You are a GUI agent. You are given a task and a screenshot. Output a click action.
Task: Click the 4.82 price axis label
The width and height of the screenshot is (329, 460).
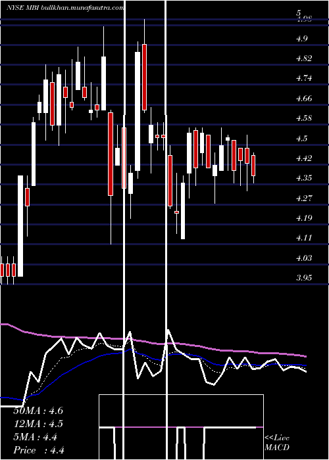click(x=304, y=58)
